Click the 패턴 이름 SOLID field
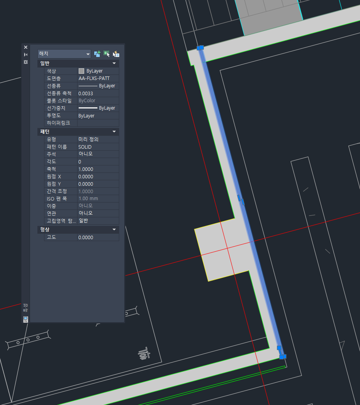The width and height of the screenshot is (360, 405). (x=98, y=147)
